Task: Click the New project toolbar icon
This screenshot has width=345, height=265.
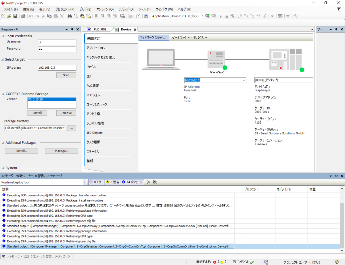Action: coord(3,16)
